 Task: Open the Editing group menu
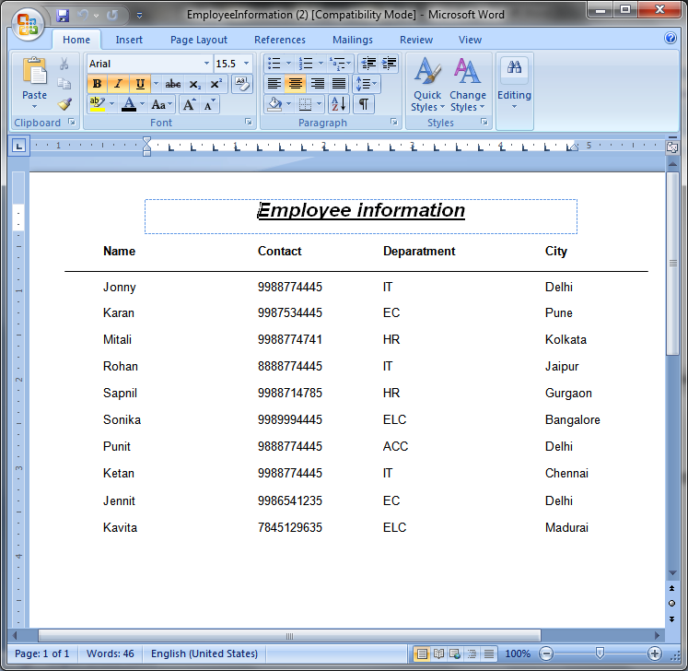click(x=514, y=84)
